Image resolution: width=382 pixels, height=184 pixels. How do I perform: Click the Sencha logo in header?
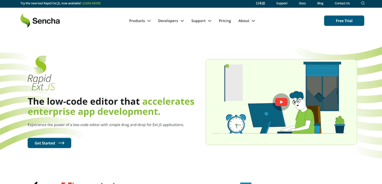pos(40,21)
